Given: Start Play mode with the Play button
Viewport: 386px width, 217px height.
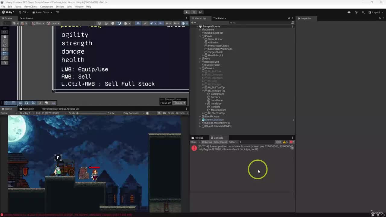Looking at the screenshot, I should click(187, 12).
